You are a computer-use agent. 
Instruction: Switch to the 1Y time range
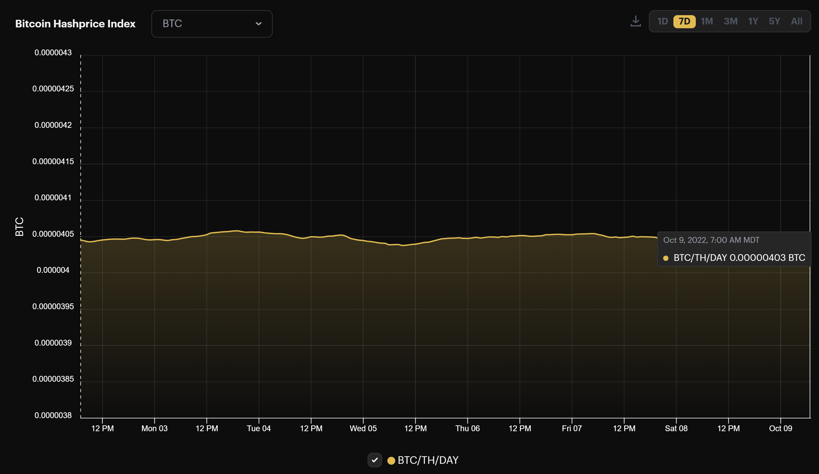[753, 22]
